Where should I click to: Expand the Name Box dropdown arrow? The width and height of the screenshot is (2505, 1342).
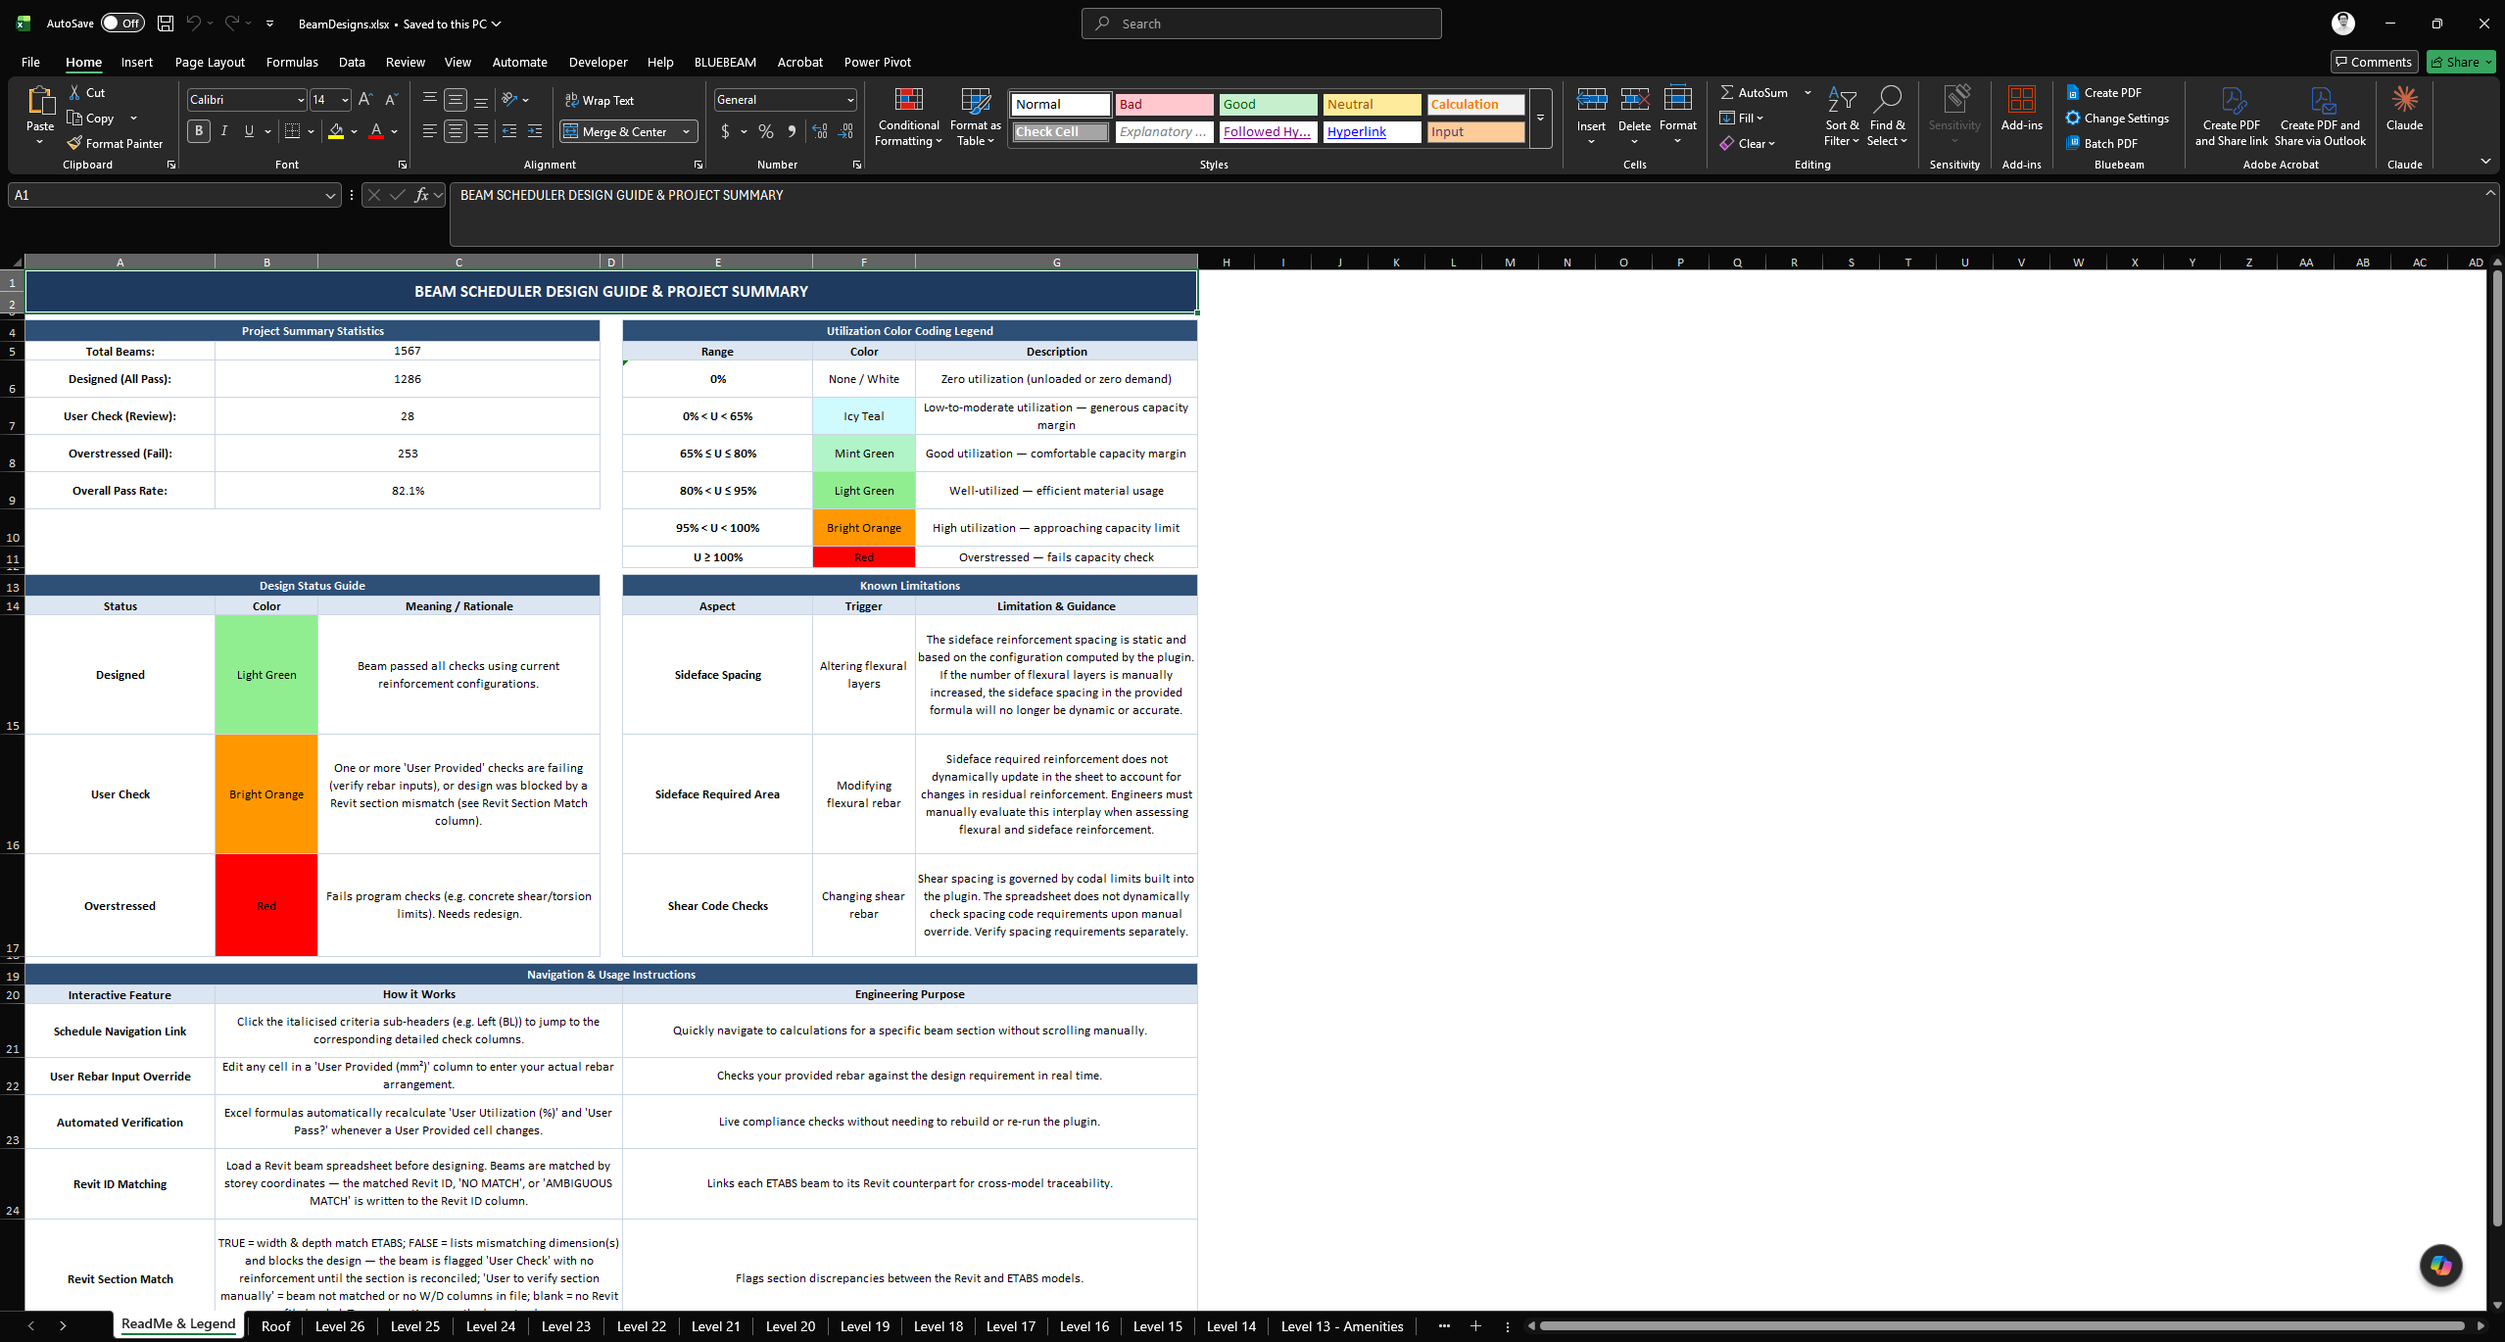[330, 195]
